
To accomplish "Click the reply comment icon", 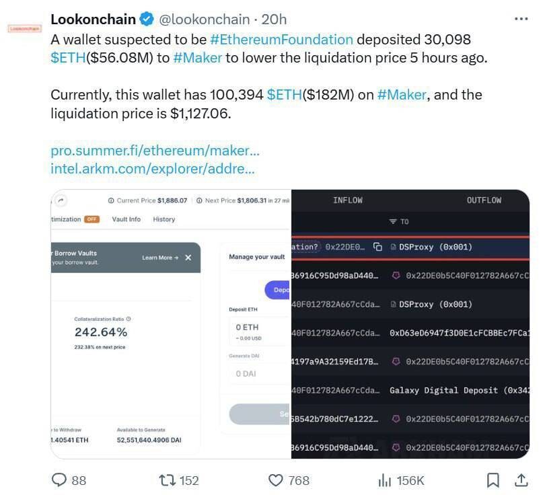I will tap(60, 480).
